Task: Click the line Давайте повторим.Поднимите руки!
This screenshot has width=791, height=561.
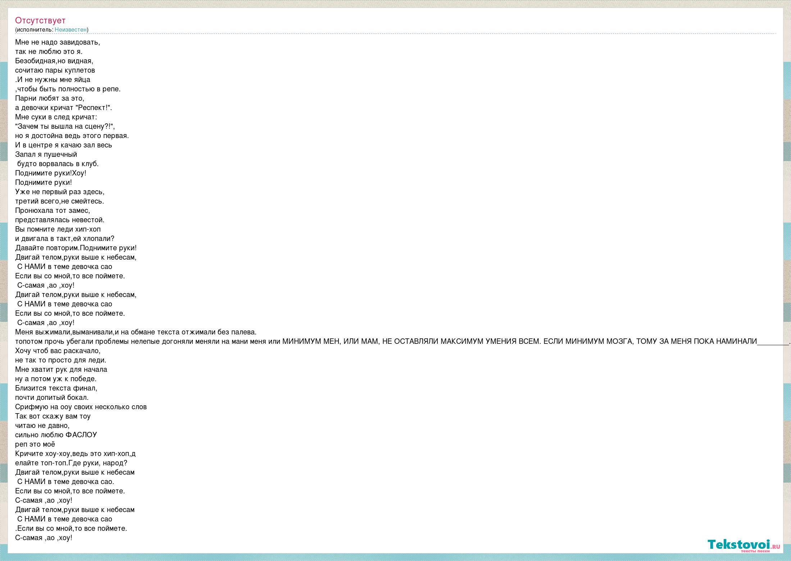Action: point(76,248)
